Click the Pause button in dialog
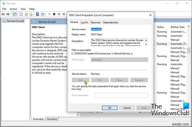The width and height of the screenshot is (192, 127). (x=119, y=80)
